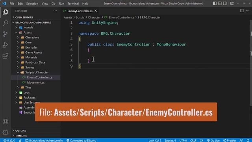Image resolution: width=252 pixels, height=142 pixels.
Task: Open the customize layout icon
Action: click(x=232, y=4)
